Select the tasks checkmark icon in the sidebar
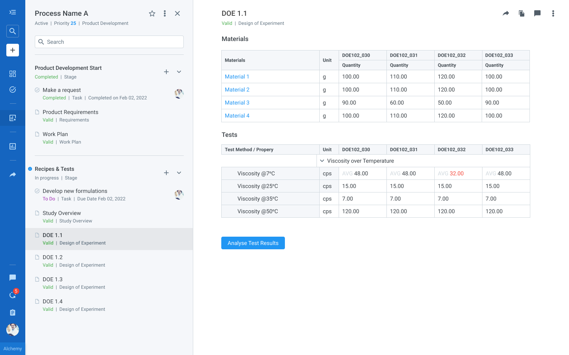Screen dimensions: 569x355 [x=12, y=90]
